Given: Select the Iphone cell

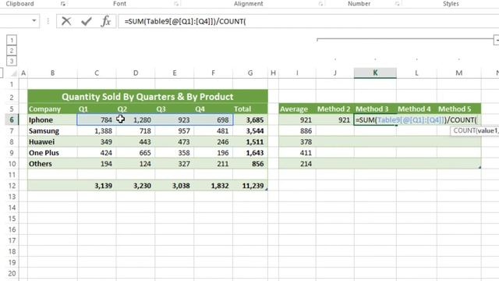Looking at the screenshot, I should pyautogui.click(x=52, y=119).
